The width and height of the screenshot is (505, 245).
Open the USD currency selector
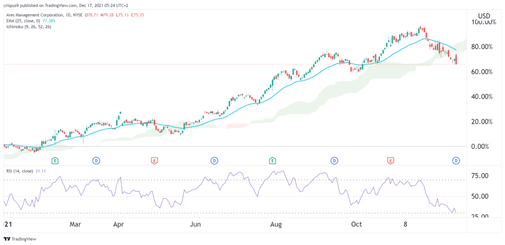click(484, 16)
